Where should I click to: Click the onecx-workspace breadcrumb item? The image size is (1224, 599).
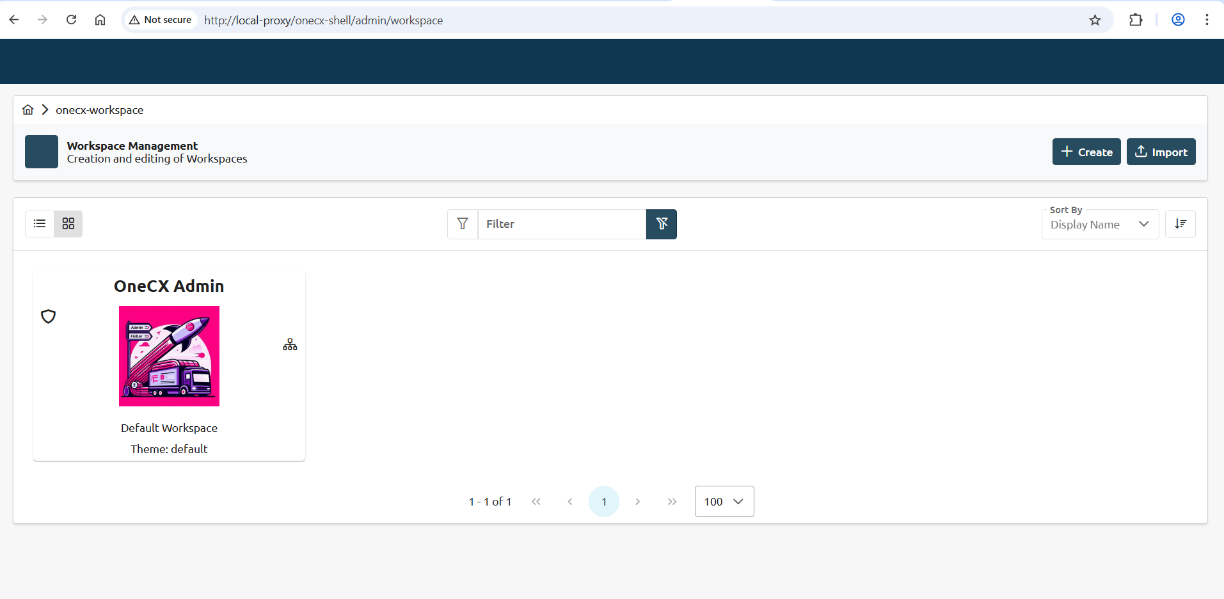99,110
